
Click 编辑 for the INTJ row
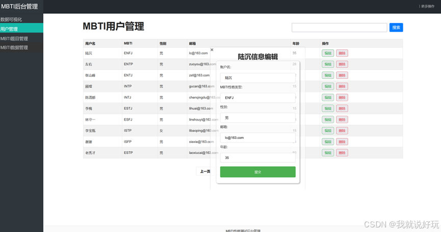pyautogui.click(x=328, y=97)
